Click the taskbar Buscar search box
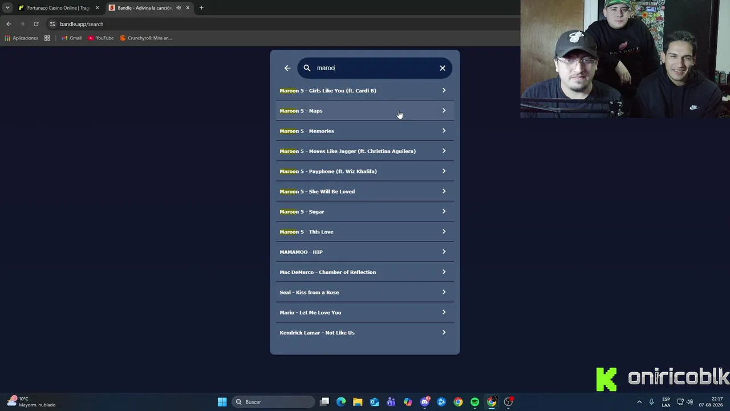This screenshot has height=411, width=730. 274,402
